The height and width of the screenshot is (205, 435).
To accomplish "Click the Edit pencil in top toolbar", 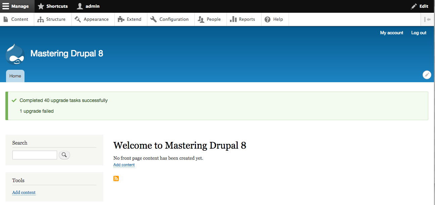I will [420, 6].
